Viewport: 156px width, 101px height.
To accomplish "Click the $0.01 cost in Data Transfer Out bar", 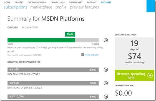I will click(x=93, y=83).
